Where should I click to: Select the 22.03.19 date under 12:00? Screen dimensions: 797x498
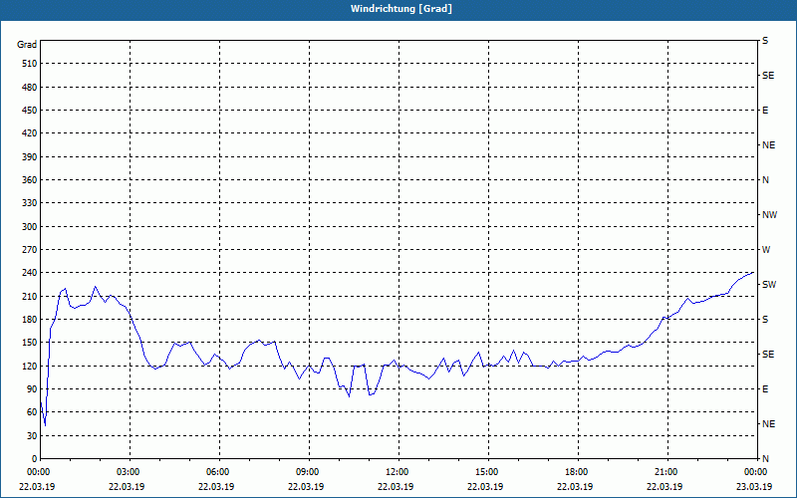[396, 487]
